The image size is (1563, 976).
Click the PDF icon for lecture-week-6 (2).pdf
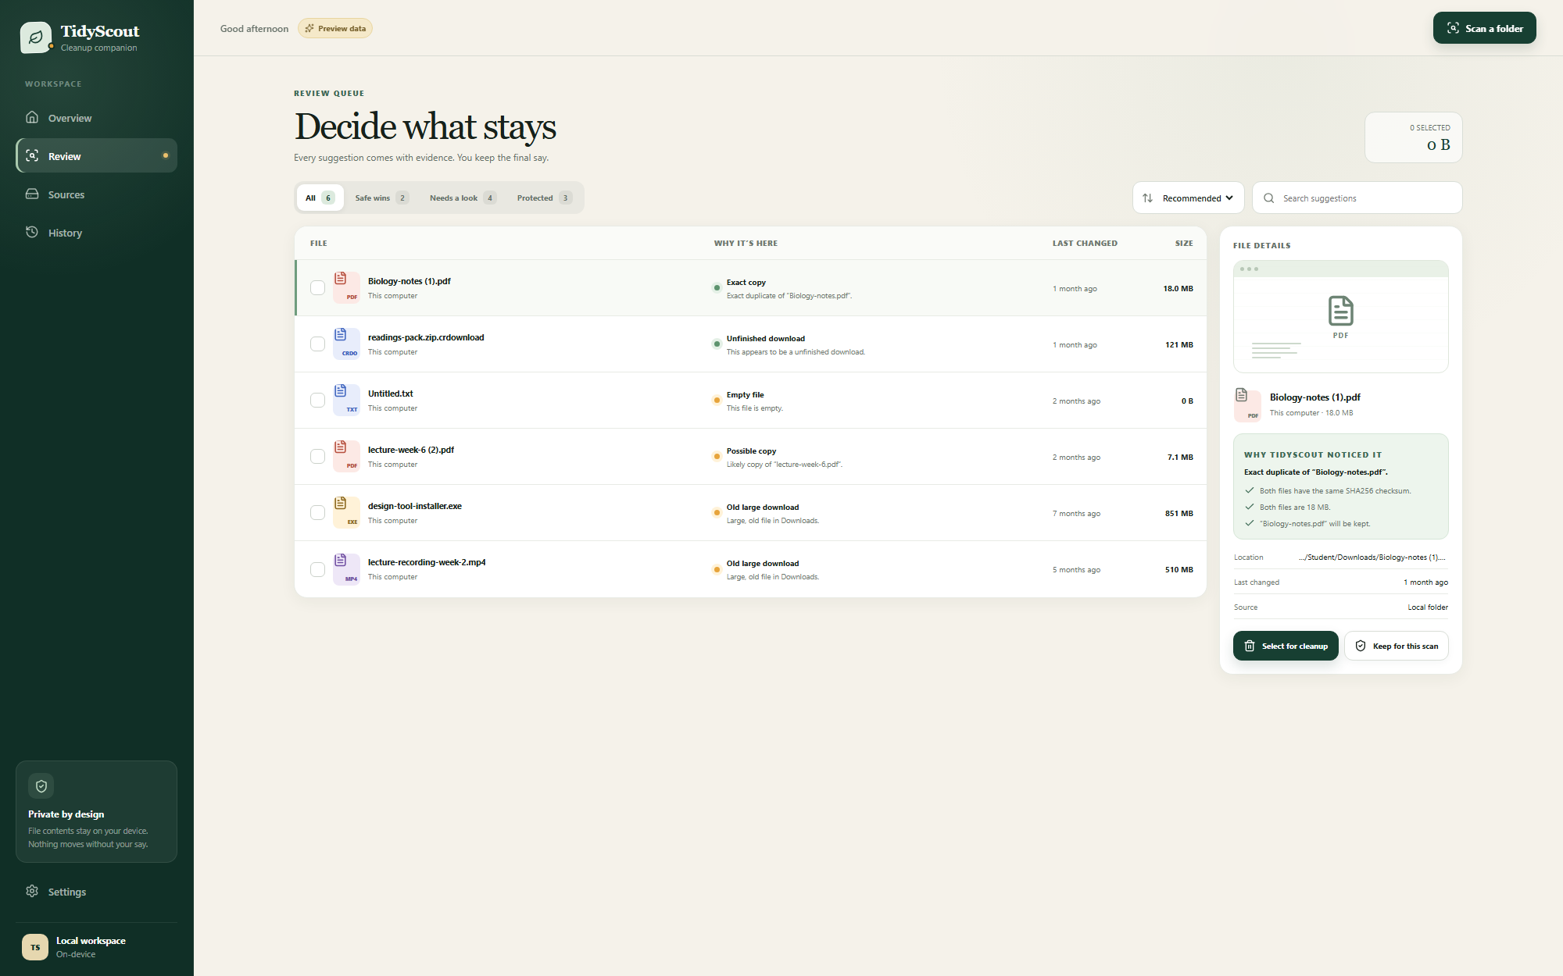pos(346,455)
